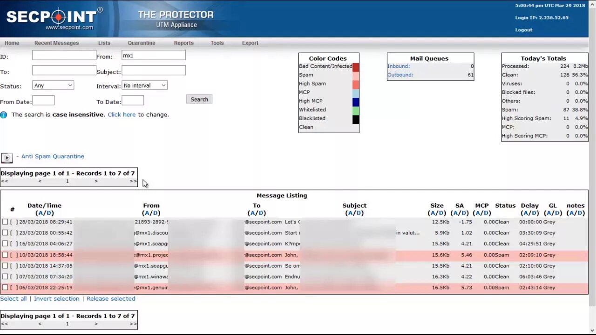Screen dimensions: 596x335
Task: Click the Bad Content/Infected color swatch
Action: click(356, 67)
